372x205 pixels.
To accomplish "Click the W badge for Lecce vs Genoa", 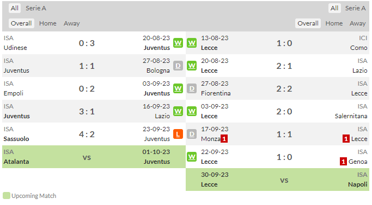I will click(192, 157).
